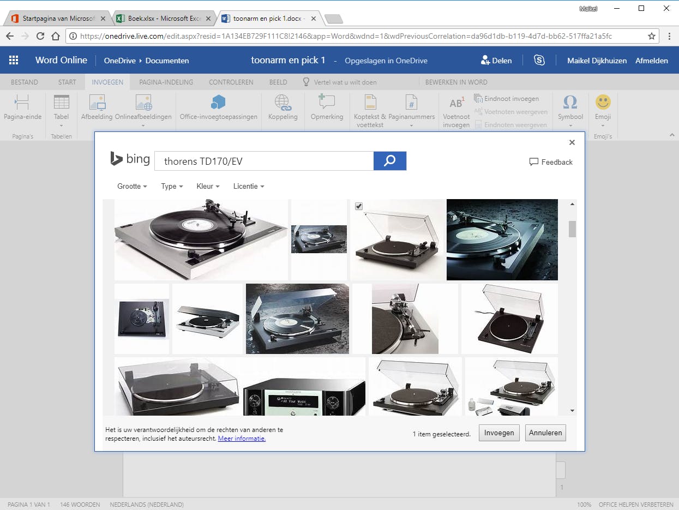Image resolution: width=679 pixels, height=510 pixels.
Task: Click in the Bing search text field
Action: 265,161
